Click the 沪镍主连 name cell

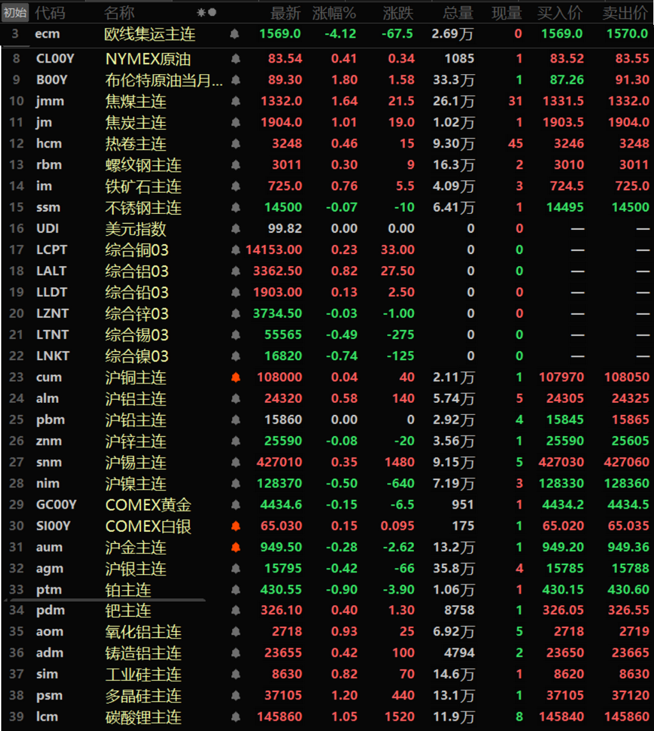(136, 483)
